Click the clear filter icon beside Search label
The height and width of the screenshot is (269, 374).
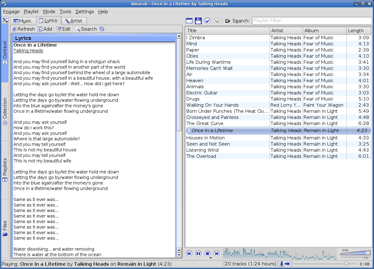coord(228,21)
